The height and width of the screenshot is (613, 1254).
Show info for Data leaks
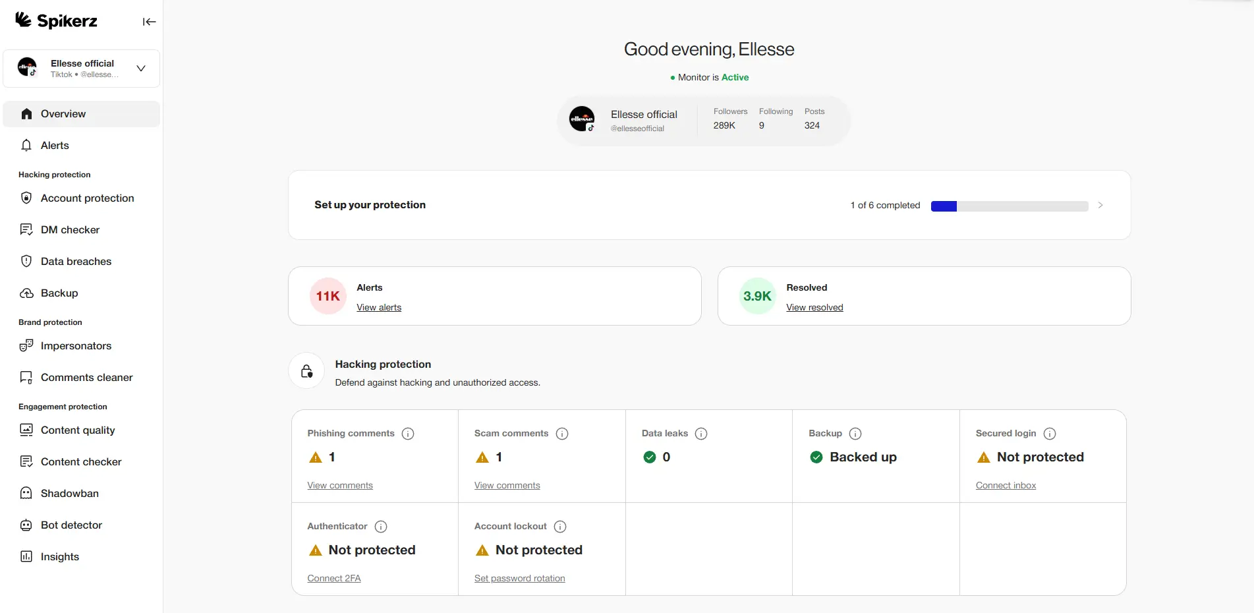pyautogui.click(x=701, y=434)
